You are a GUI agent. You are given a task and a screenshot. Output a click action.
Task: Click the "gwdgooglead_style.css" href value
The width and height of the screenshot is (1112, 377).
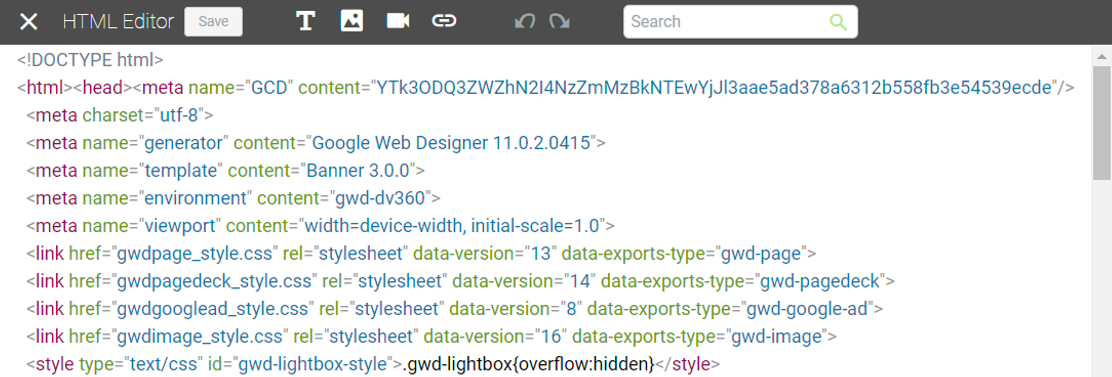(213, 308)
